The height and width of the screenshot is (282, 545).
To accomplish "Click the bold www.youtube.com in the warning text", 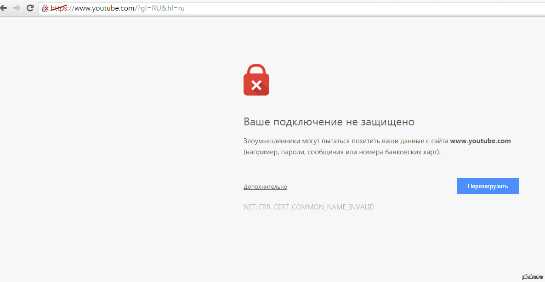I will pyautogui.click(x=480, y=141).
